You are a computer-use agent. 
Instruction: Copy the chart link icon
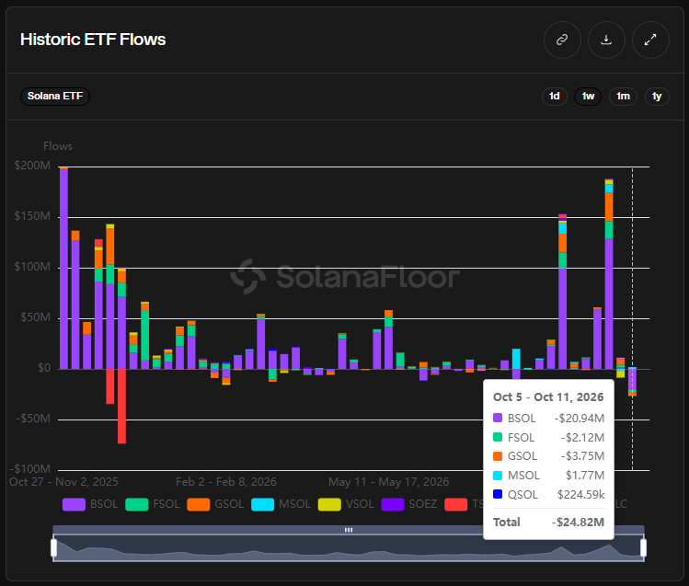point(562,40)
